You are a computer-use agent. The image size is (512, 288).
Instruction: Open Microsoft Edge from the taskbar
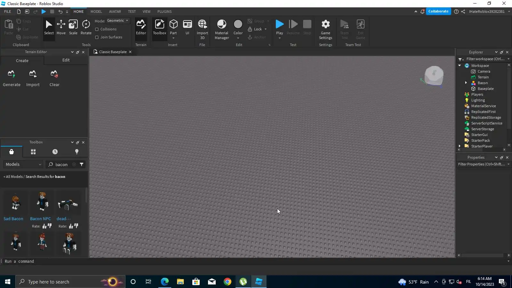164,282
